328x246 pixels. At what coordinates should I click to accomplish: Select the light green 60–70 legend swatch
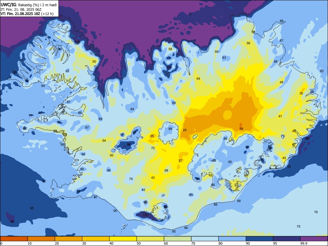coord(177,239)
